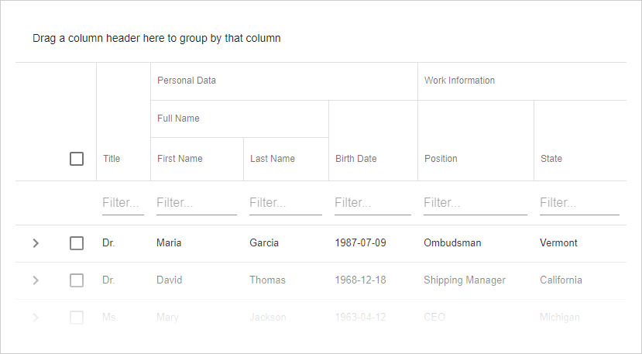Viewport: 642px width, 354px height.
Task: Activate the Birth Date filter field
Action: point(372,203)
